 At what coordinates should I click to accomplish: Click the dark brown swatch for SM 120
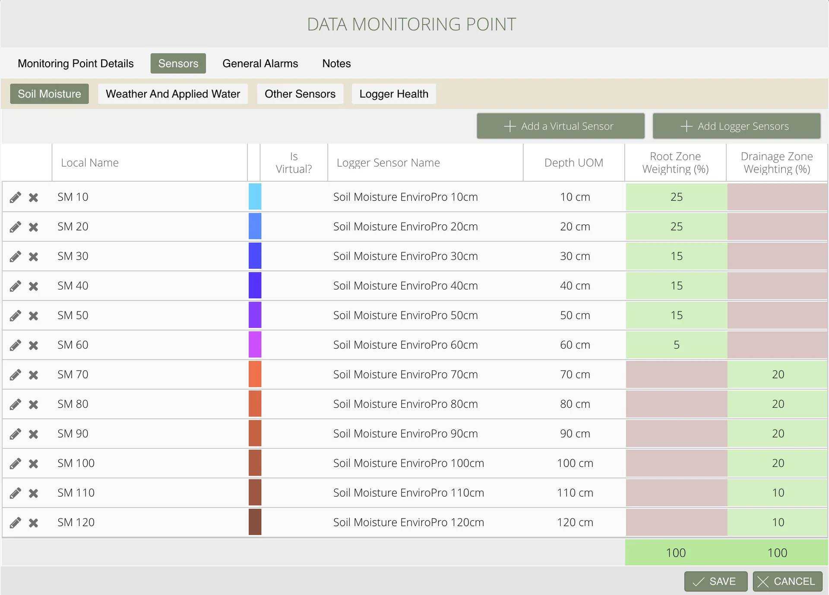[x=255, y=522]
